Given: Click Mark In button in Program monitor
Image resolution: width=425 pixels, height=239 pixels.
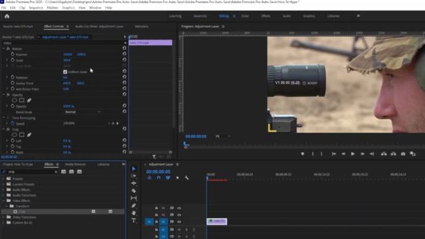Looking at the screenshot, I should tap(313, 153).
